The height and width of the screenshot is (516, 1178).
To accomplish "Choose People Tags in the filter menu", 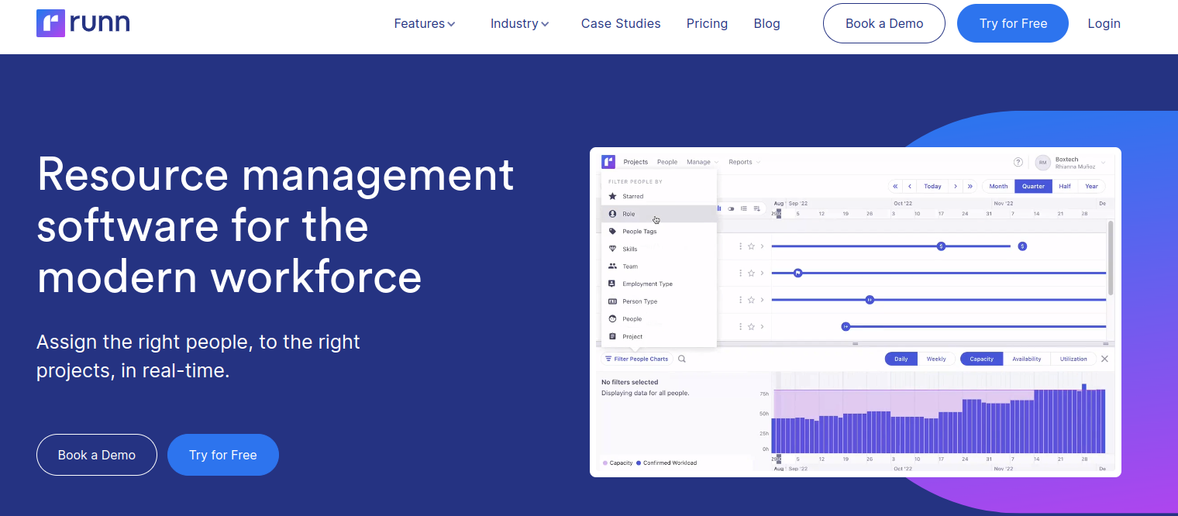I will tap(659, 231).
